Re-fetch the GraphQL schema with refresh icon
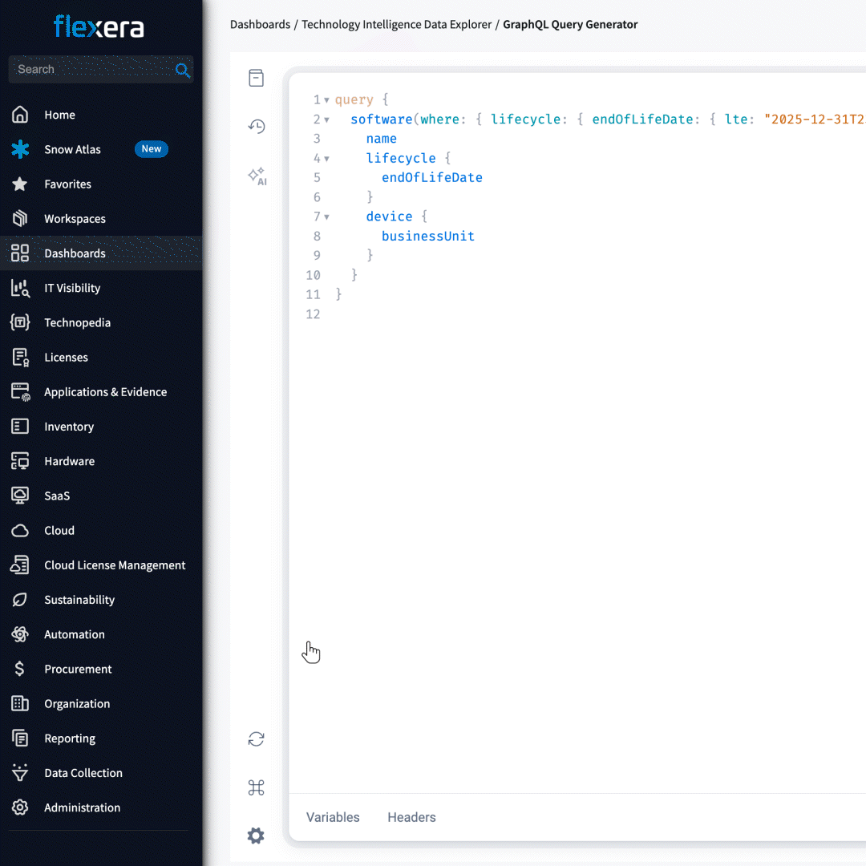 click(x=256, y=739)
